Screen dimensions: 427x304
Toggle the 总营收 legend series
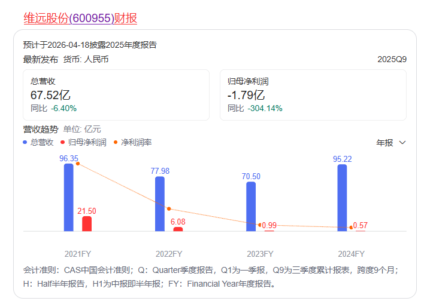(x=38, y=143)
